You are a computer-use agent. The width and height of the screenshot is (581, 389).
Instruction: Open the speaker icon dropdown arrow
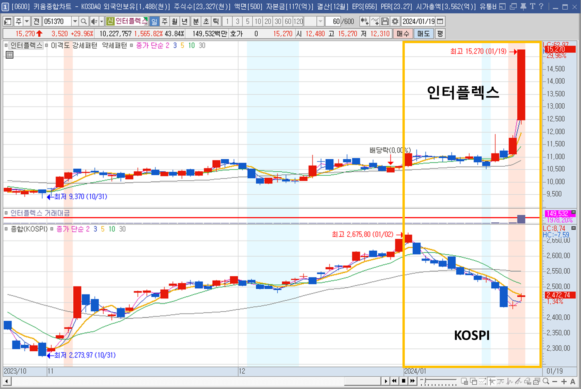(x=101, y=21)
